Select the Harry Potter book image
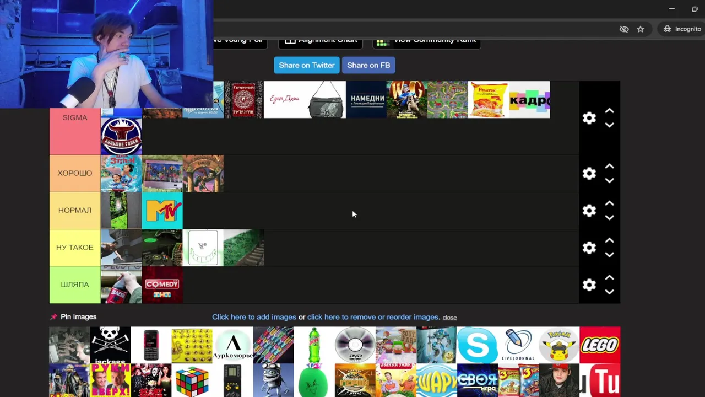The width and height of the screenshot is (705, 397). coord(203,173)
